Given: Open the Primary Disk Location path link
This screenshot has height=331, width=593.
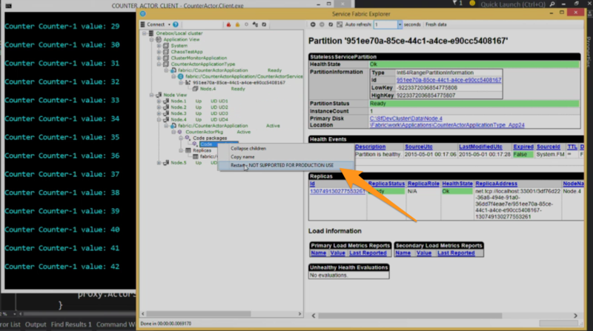Looking at the screenshot, I should (x=447, y=121).
